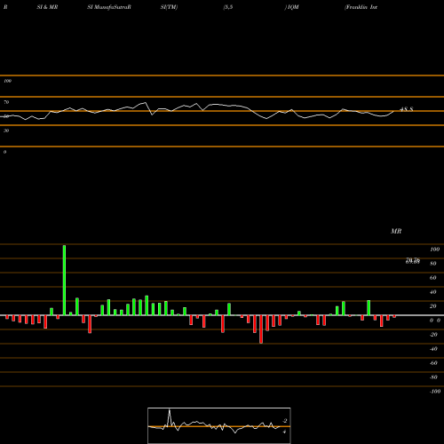Image resolution: width=444 pixels, height=444 pixels.
Task: Click the 'SI MunafaSutraR' header text
Action: coord(109,7)
